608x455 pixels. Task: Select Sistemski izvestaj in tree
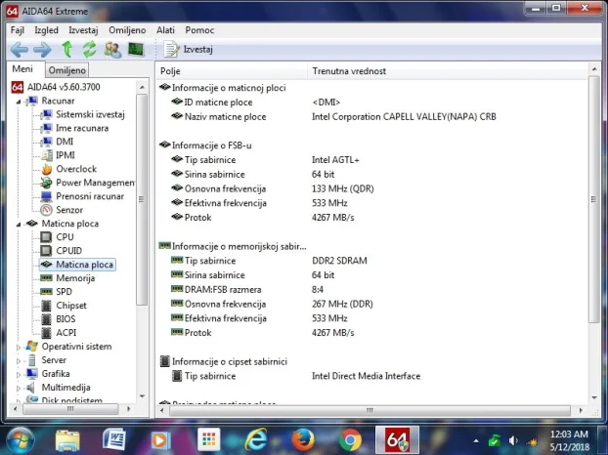point(90,114)
